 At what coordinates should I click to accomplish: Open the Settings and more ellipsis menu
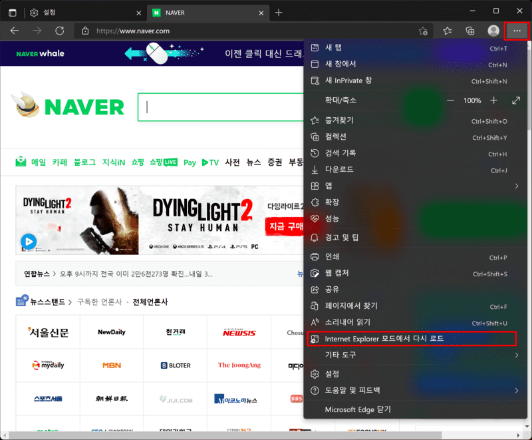point(517,31)
